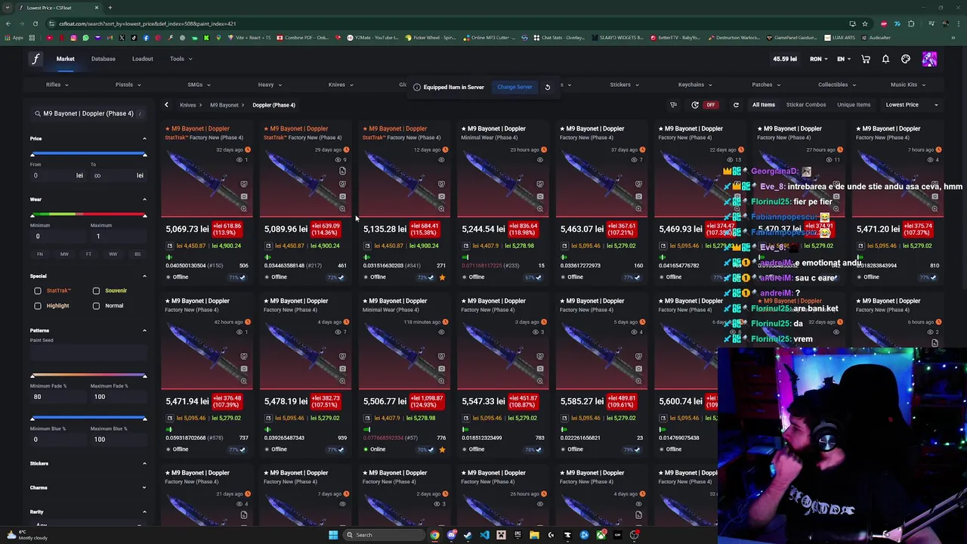Collapse the Price filter section
Viewport: 967px width, 544px height.
144,139
